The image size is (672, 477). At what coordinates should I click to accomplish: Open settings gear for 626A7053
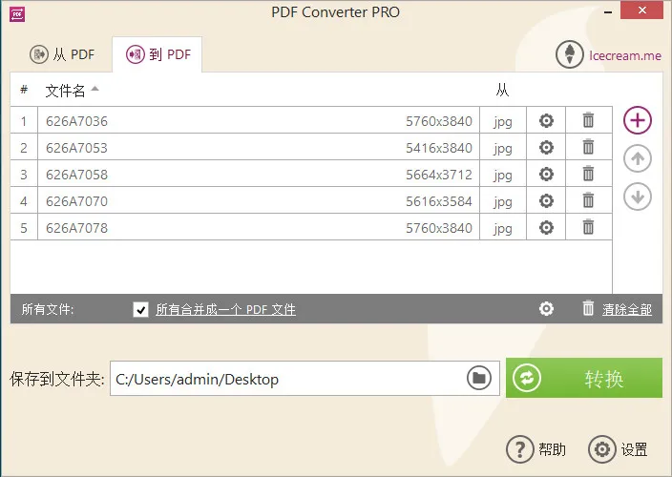coord(546,147)
